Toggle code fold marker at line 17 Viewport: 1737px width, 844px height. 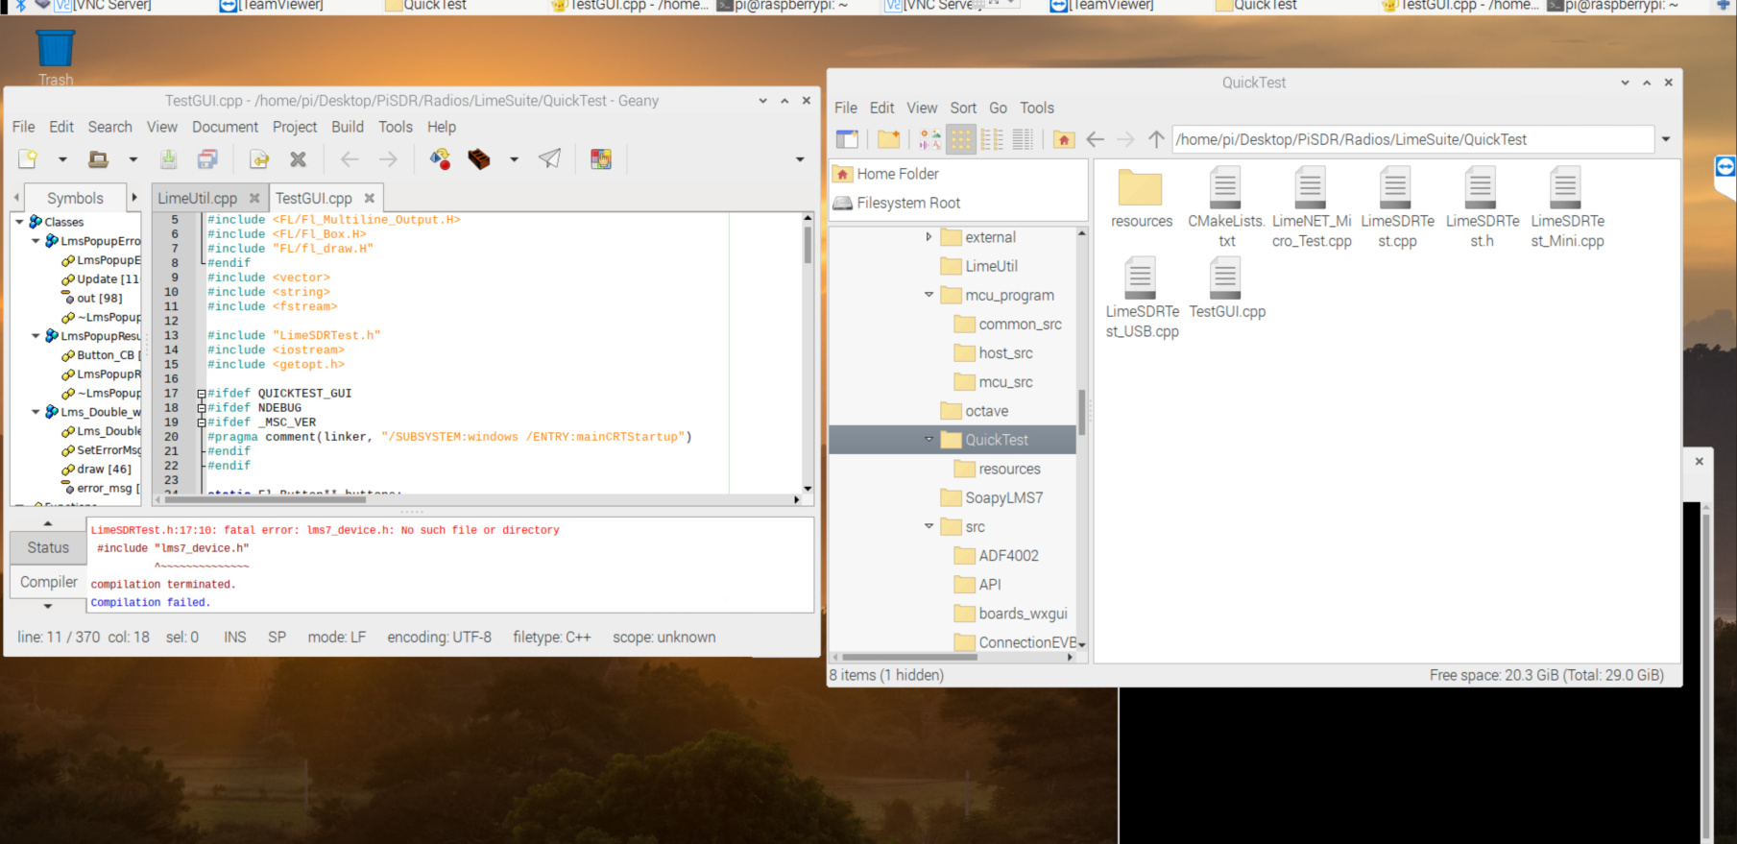click(x=202, y=394)
